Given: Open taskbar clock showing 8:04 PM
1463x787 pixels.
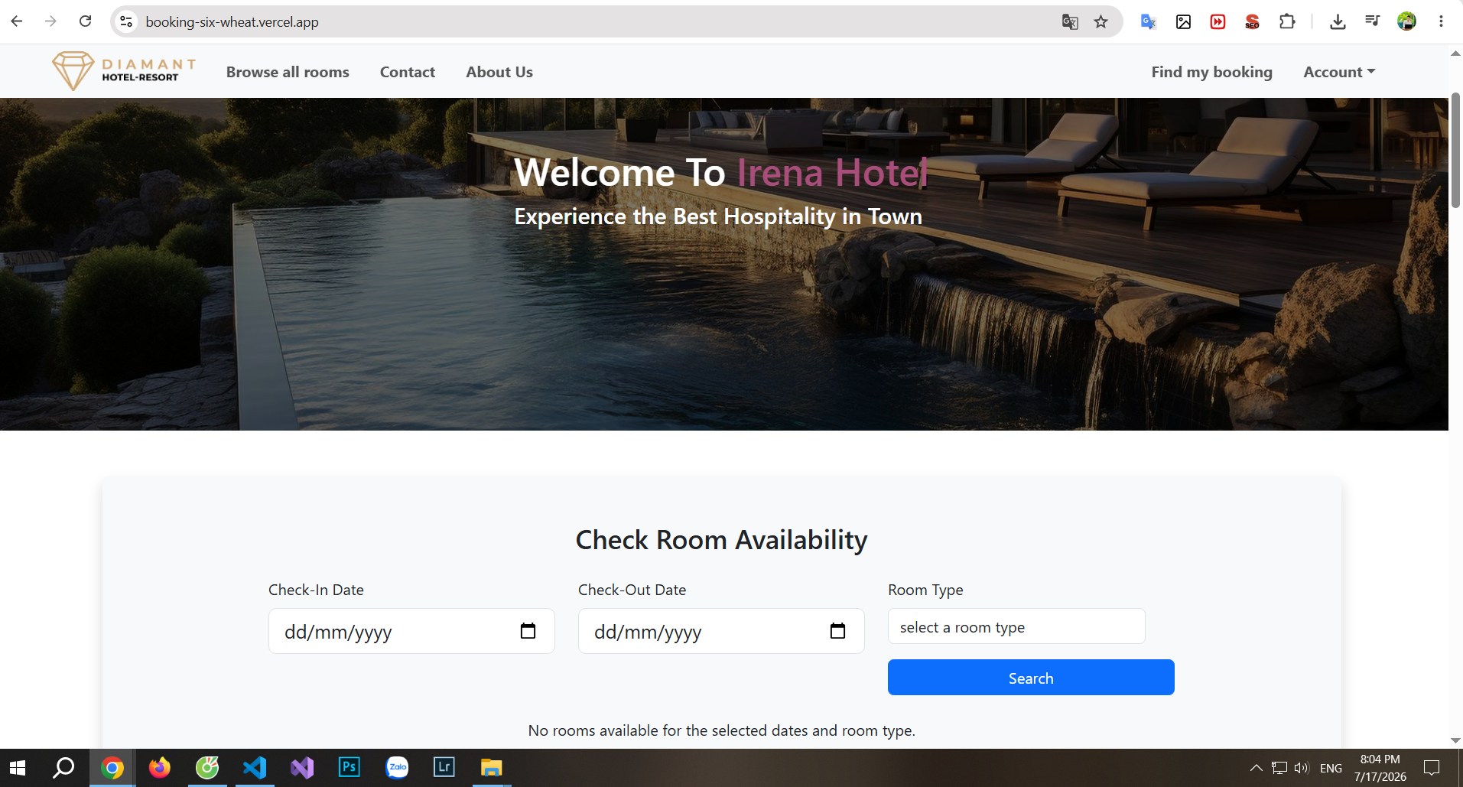Looking at the screenshot, I should pyautogui.click(x=1380, y=768).
